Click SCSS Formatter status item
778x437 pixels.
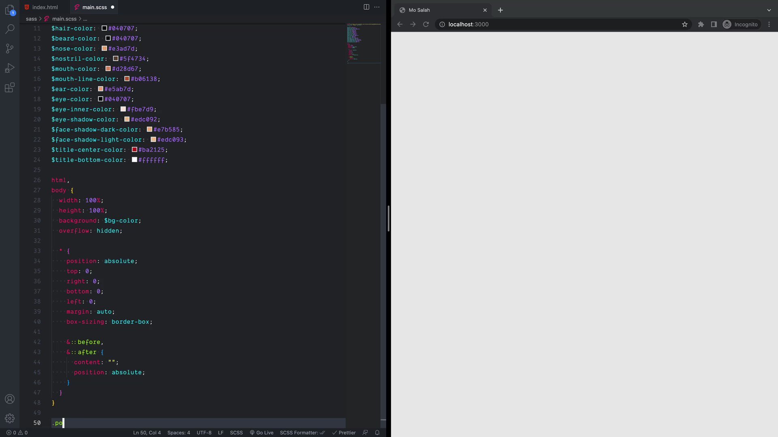(x=303, y=433)
